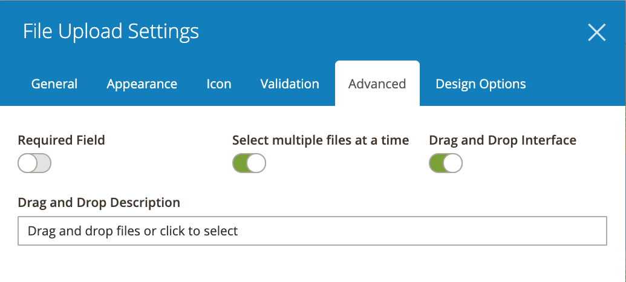Switch to the General tab
Viewport: 626px width, 282px height.
(x=54, y=84)
